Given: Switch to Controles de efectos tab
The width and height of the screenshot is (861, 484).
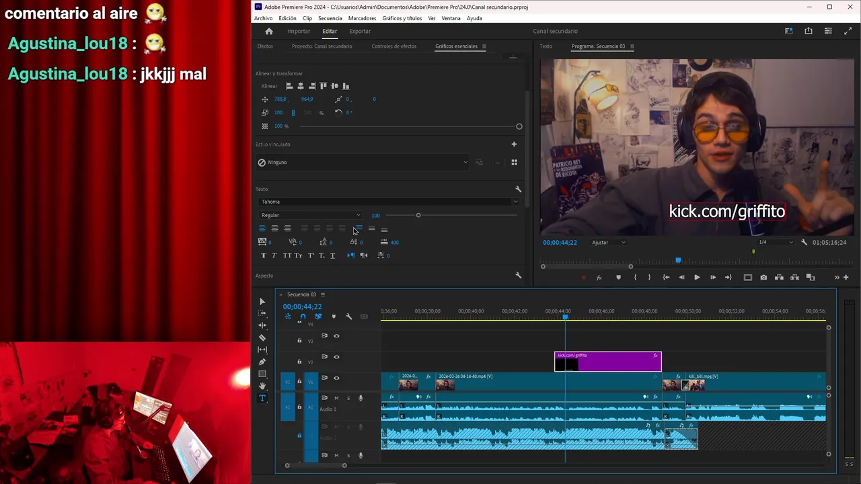Looking at the screenshot, I should (394, 46).
